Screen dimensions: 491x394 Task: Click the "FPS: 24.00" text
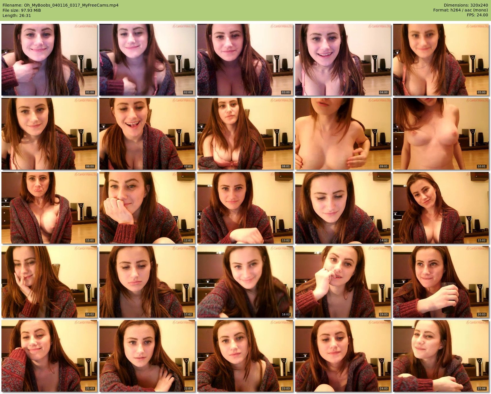[477, 15]
